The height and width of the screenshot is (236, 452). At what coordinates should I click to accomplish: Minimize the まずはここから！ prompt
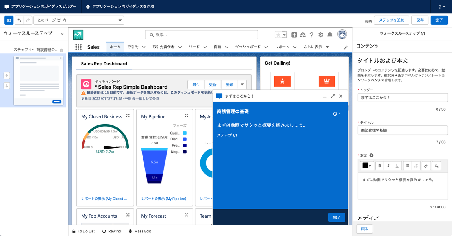coord(325,97)
